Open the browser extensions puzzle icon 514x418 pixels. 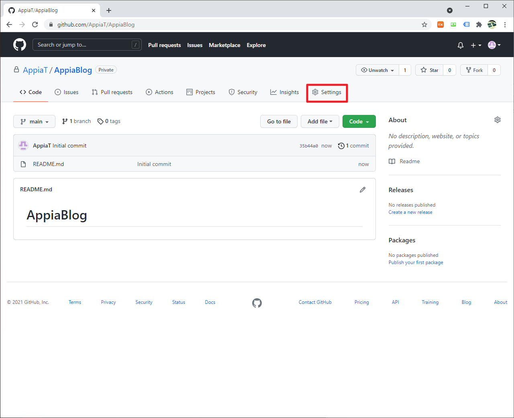point(479,25)
